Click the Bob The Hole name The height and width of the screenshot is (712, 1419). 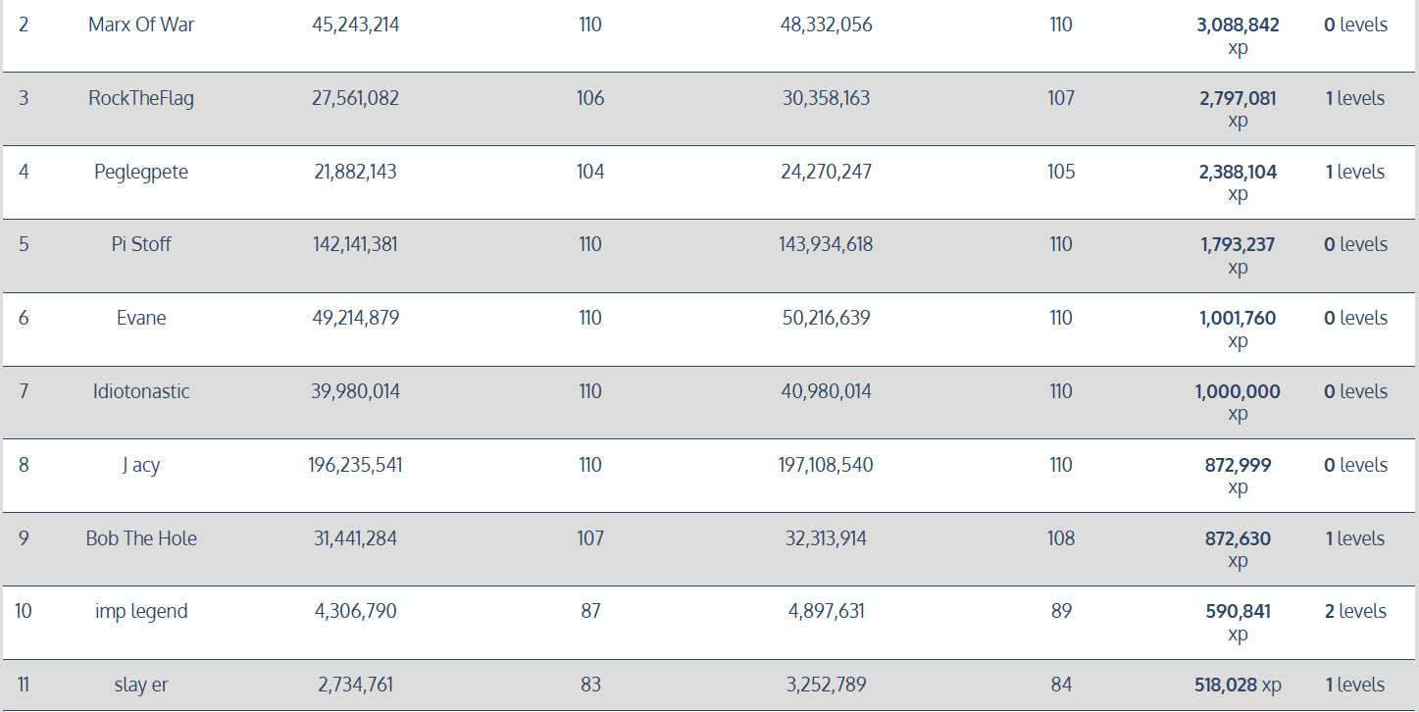141,538
